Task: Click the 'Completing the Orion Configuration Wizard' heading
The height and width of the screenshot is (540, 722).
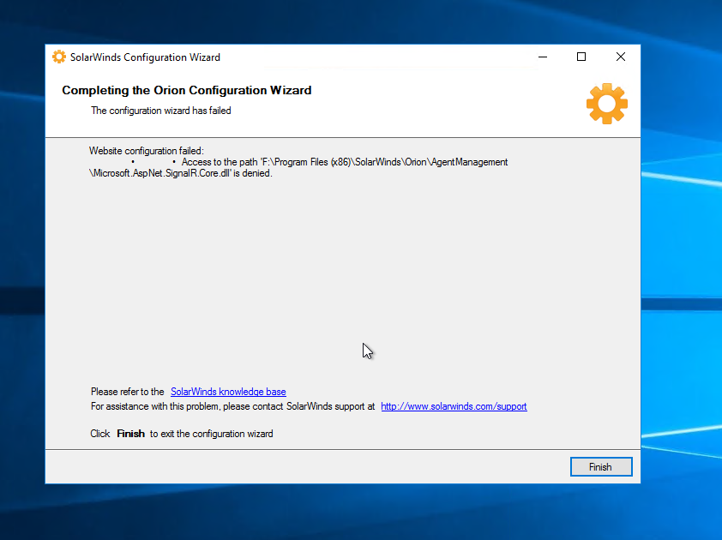Action: 186,90
